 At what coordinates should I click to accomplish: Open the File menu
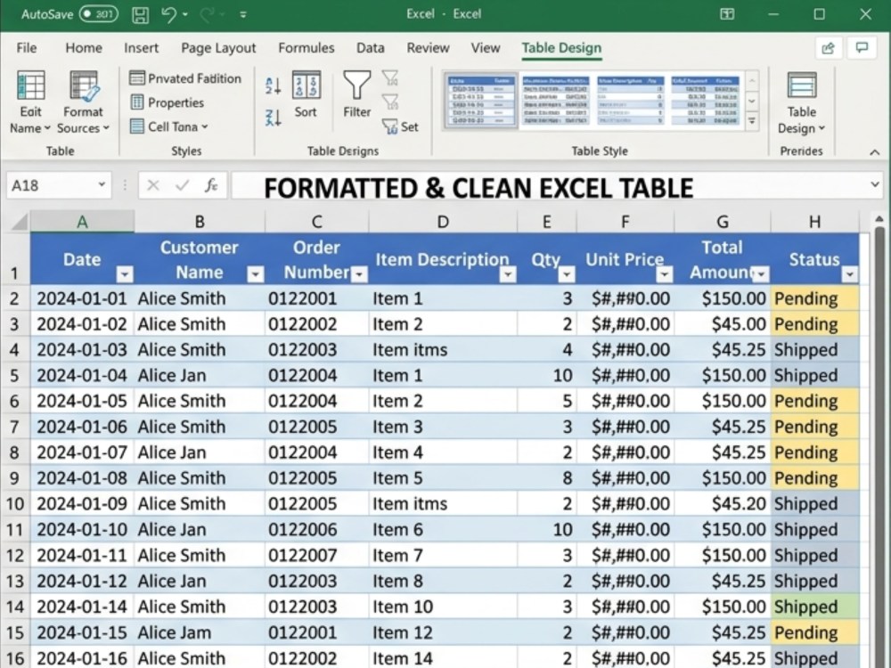coord(27,48)
